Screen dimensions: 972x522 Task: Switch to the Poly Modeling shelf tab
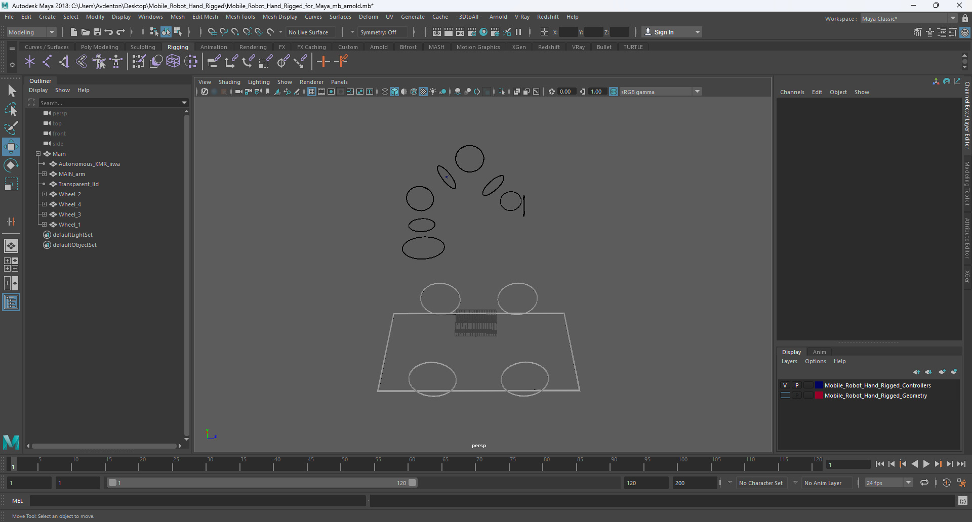tap(100, 47)
